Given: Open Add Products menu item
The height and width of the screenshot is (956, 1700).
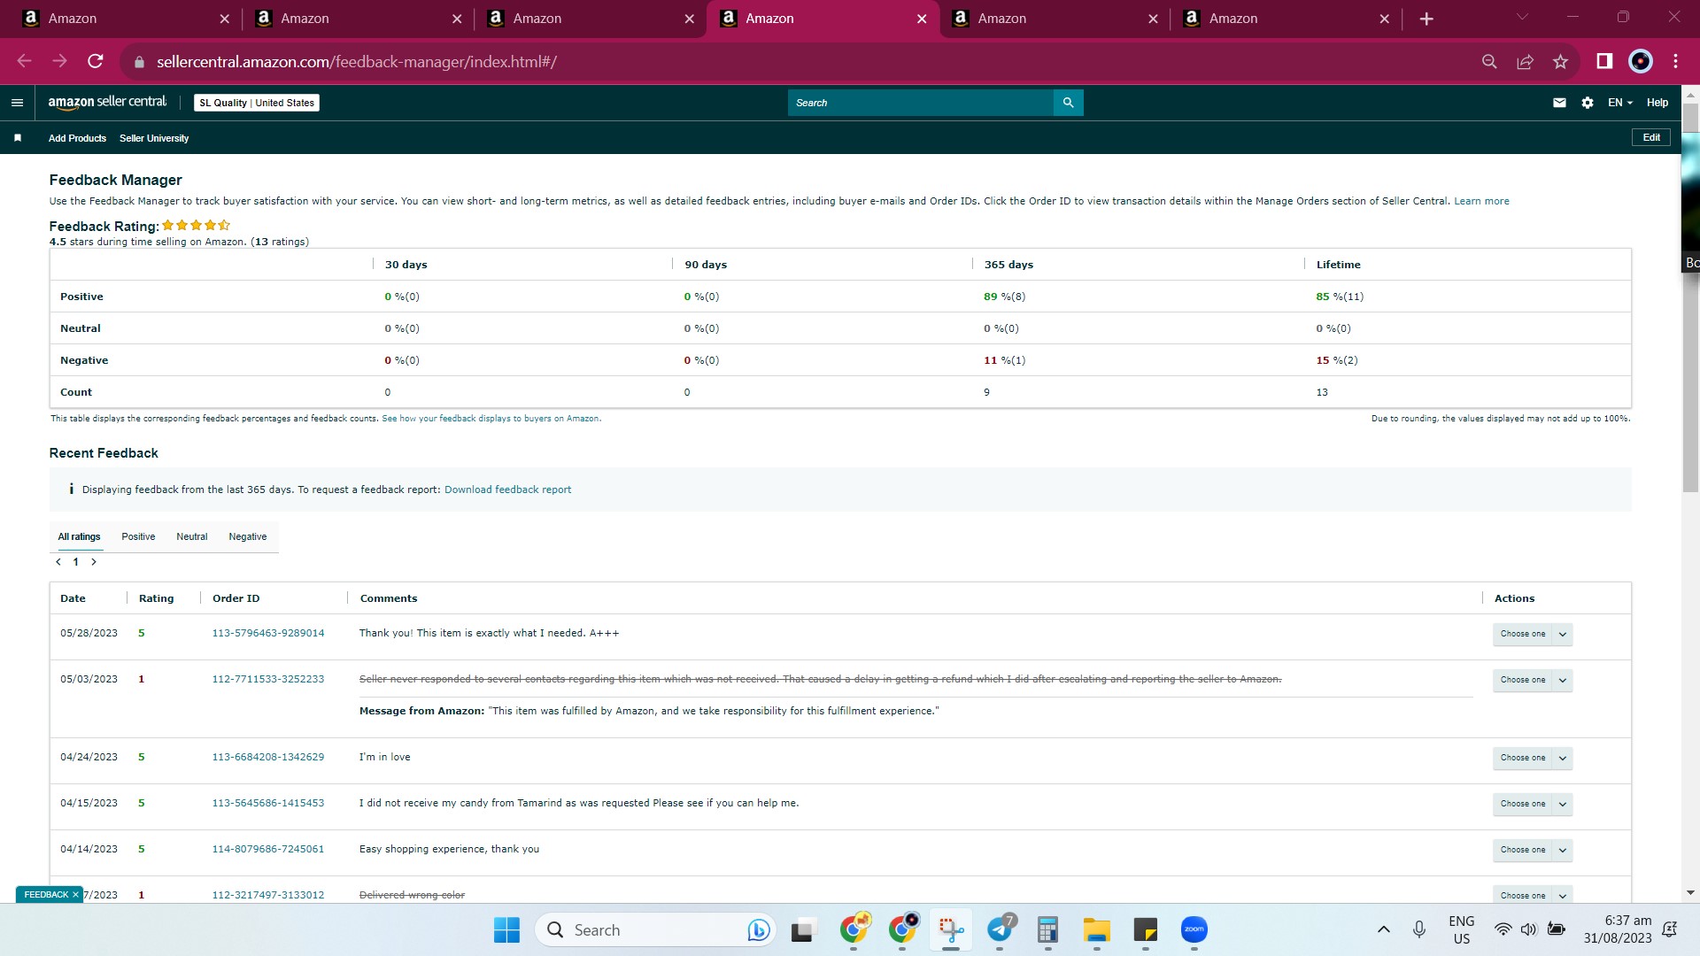Looking at the screenshot, I should [x=77, y=138].
